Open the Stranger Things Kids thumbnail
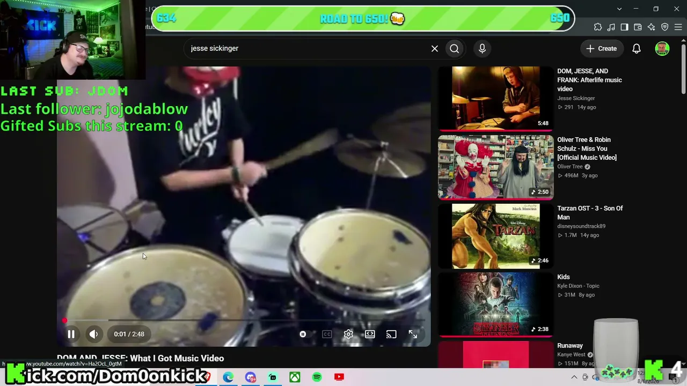 click(496, 305)
